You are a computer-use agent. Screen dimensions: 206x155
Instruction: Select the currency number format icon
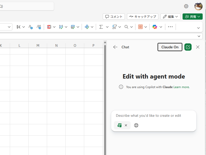tap(19, 27)
